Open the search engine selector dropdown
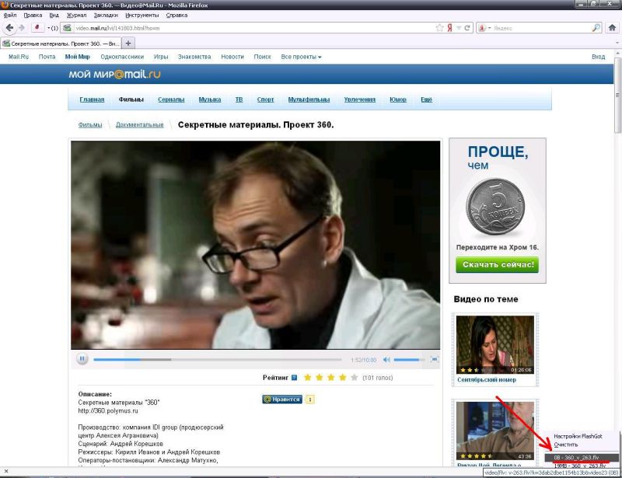Screen dimensions: 622x478 pos(484,28)
